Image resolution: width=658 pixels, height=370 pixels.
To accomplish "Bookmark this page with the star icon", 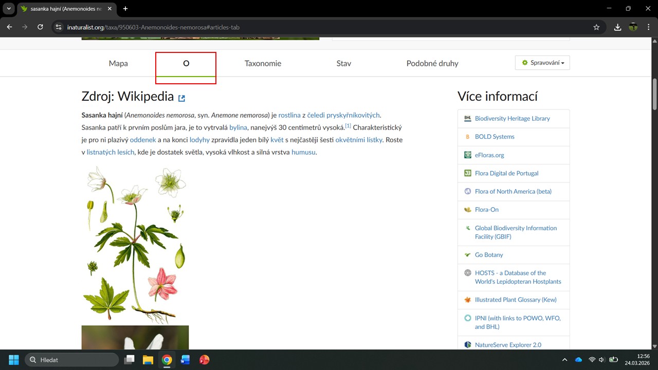I will click(596, 27).
